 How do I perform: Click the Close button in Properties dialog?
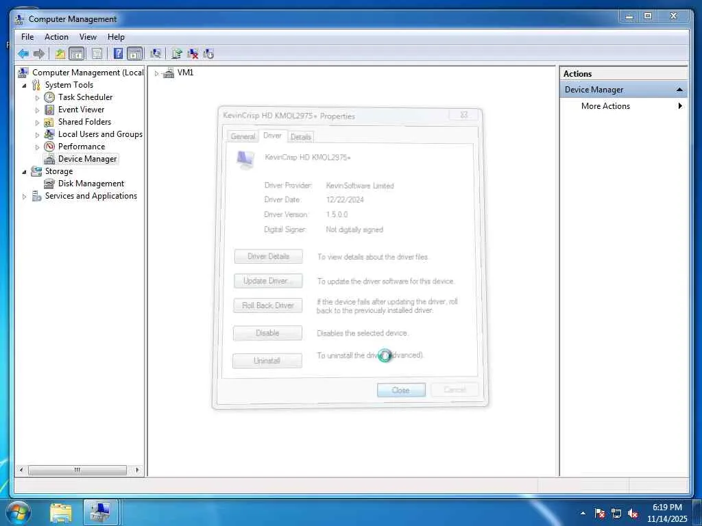click(x=401, y=390)
